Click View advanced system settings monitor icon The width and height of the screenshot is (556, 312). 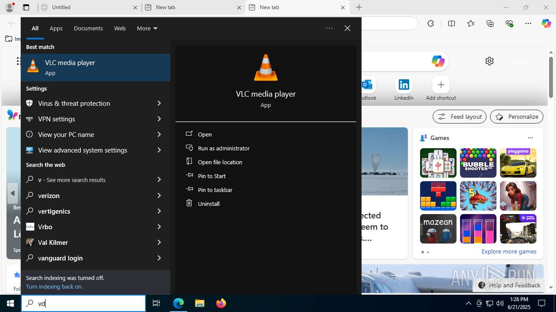(x=30, y=150)
